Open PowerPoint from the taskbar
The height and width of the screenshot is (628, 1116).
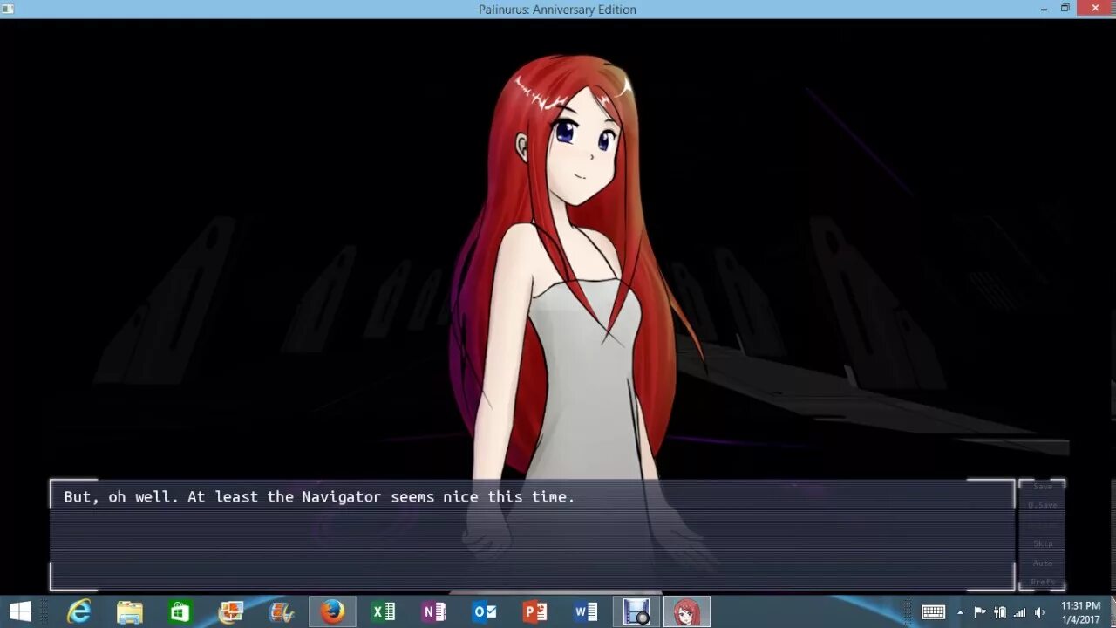click(x=534, y=612)
